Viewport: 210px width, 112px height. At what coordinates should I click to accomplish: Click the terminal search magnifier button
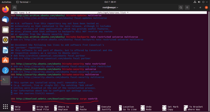pyautogui.click(x=181, y=7)
